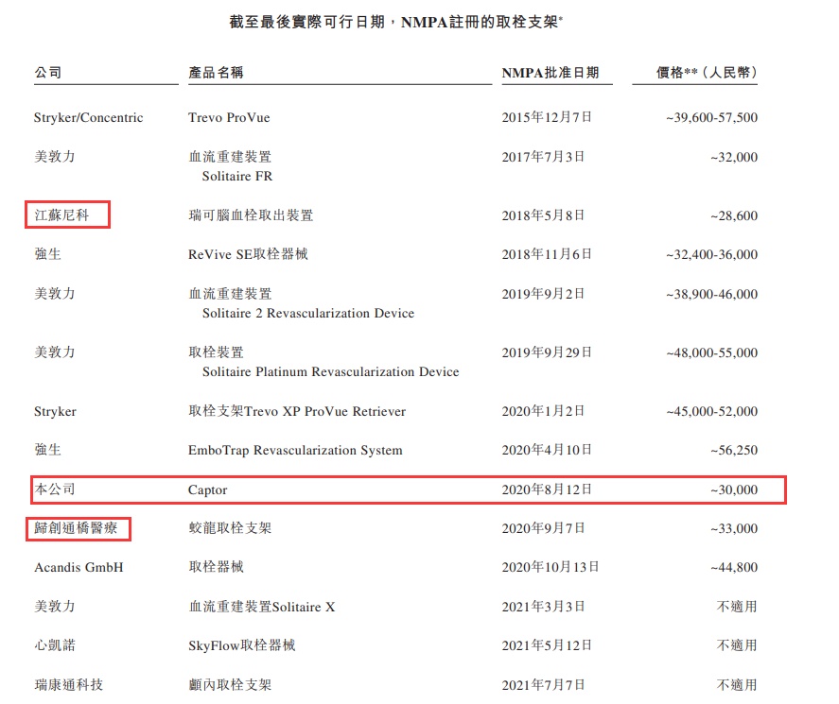Click the date 2020年9月7日
The width and height of the screenshot is (839, 704).
click(543, 528)
